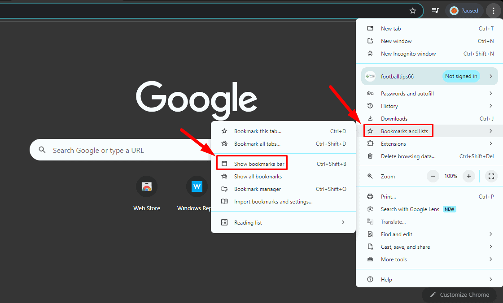Image resolution: width=503 pixels, height=303 pixels.
Task: Click the Search Google or type a URL box
Action: pos(121,150)
